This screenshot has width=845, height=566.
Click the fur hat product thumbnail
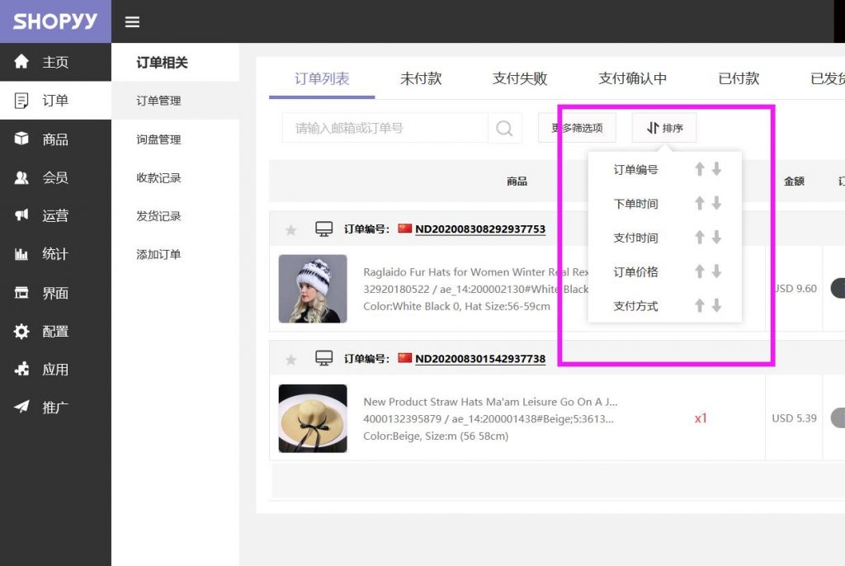point(313,289)
